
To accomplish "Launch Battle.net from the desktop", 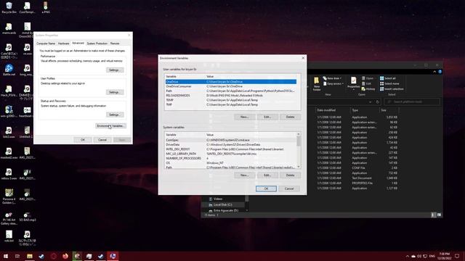I will click(9, 70).
